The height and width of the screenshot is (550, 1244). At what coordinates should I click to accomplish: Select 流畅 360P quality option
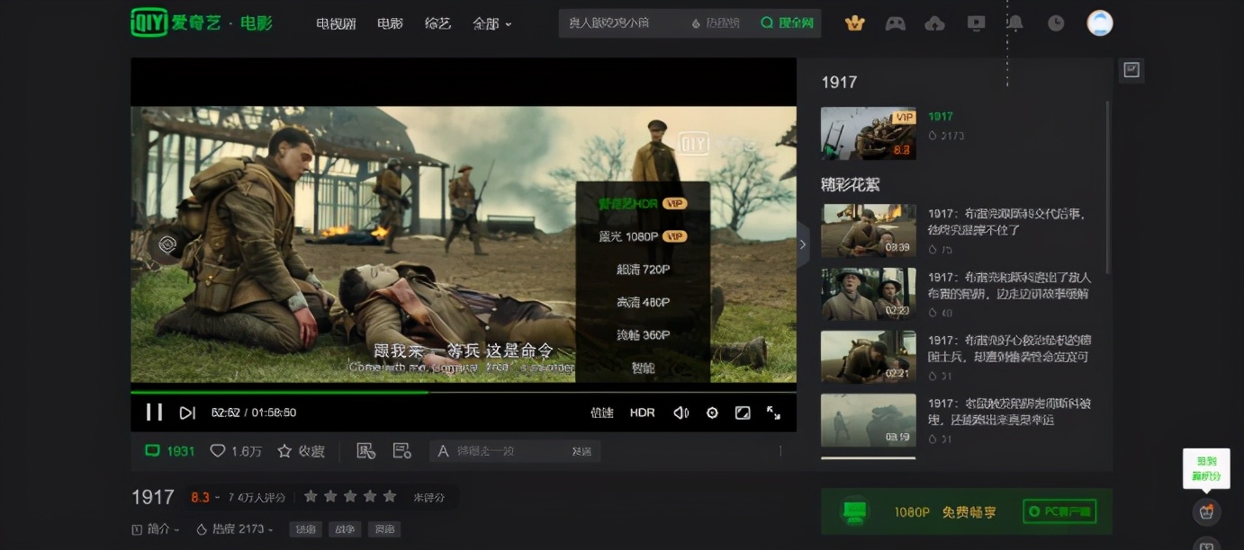(x=643, y=335)
